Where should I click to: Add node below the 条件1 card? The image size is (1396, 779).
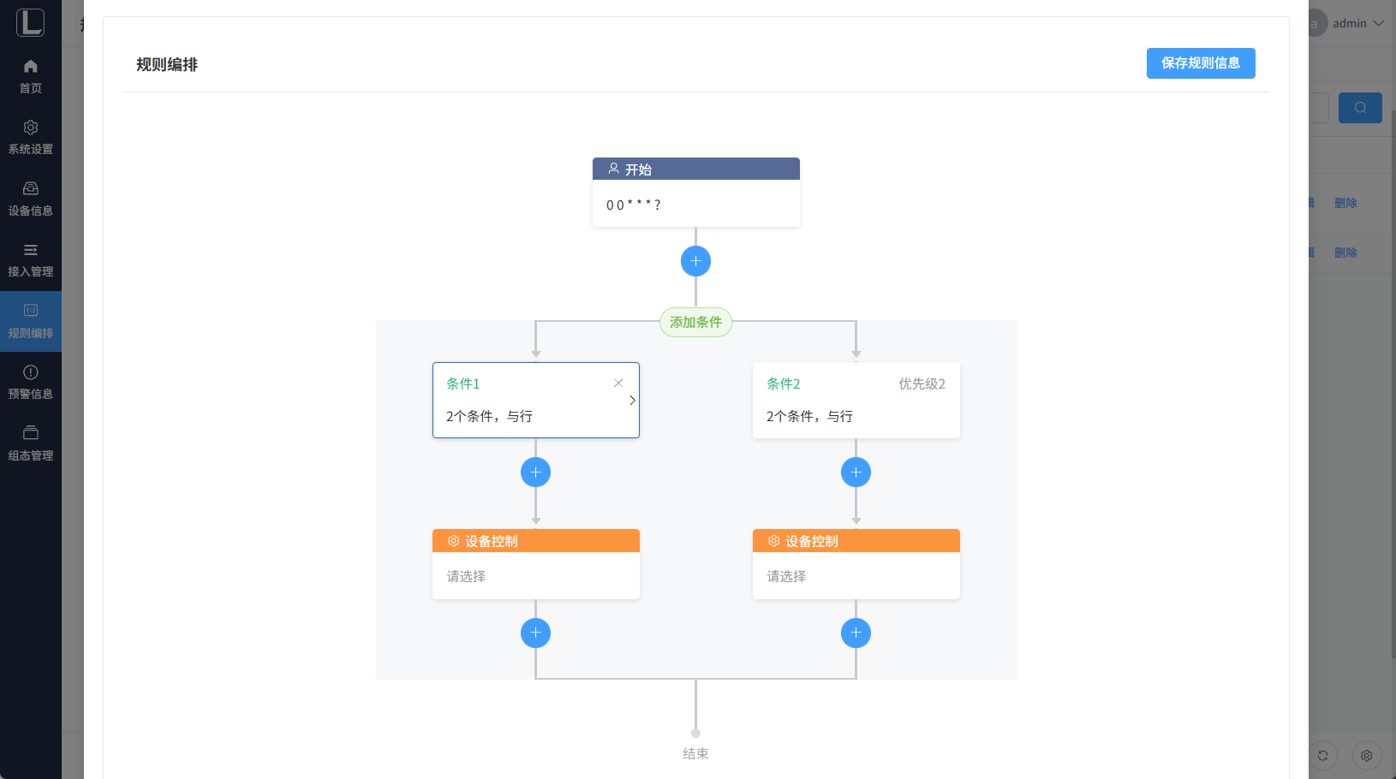[x=535, y=473]
